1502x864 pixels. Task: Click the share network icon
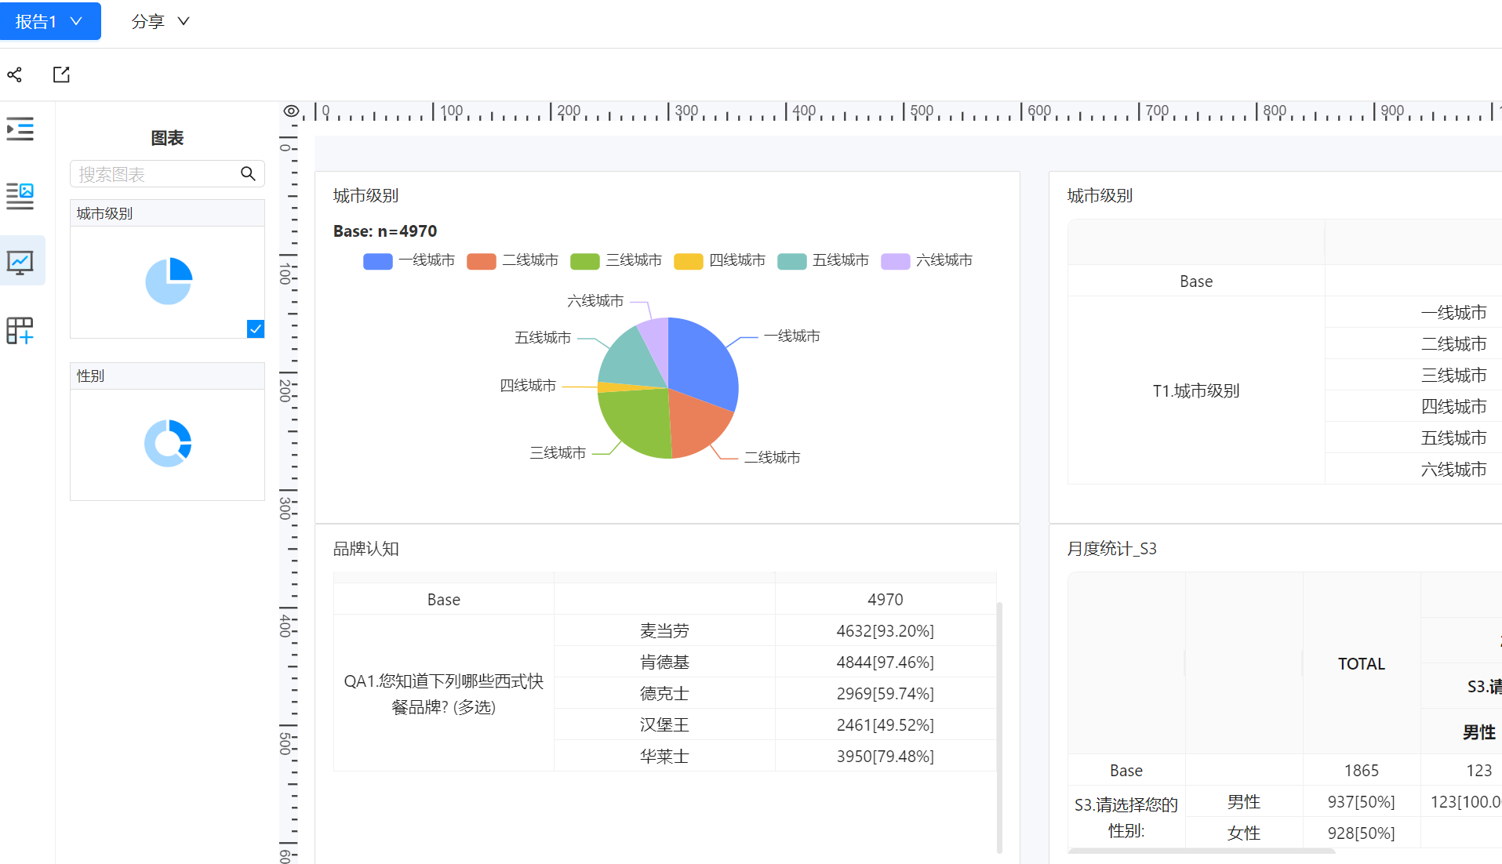click(14, 74)
